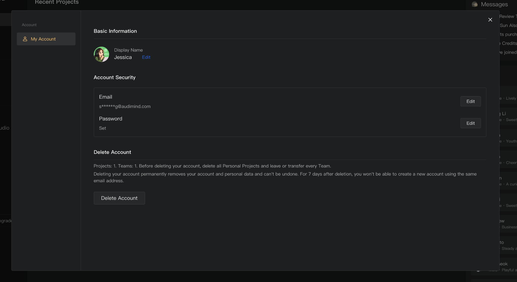The width and height of the screenshot is (517, 282).
Task: Edit the Email address
Action: click(x=471, y=101)
